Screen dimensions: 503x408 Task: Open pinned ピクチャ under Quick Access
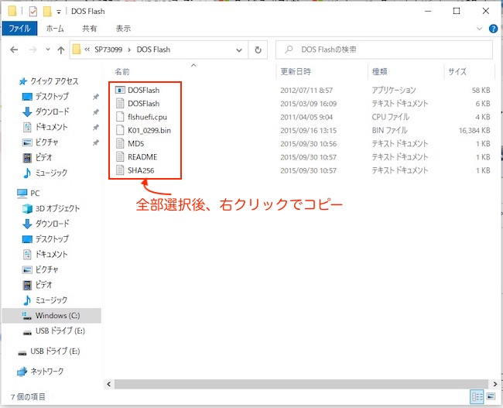[47, 142]
